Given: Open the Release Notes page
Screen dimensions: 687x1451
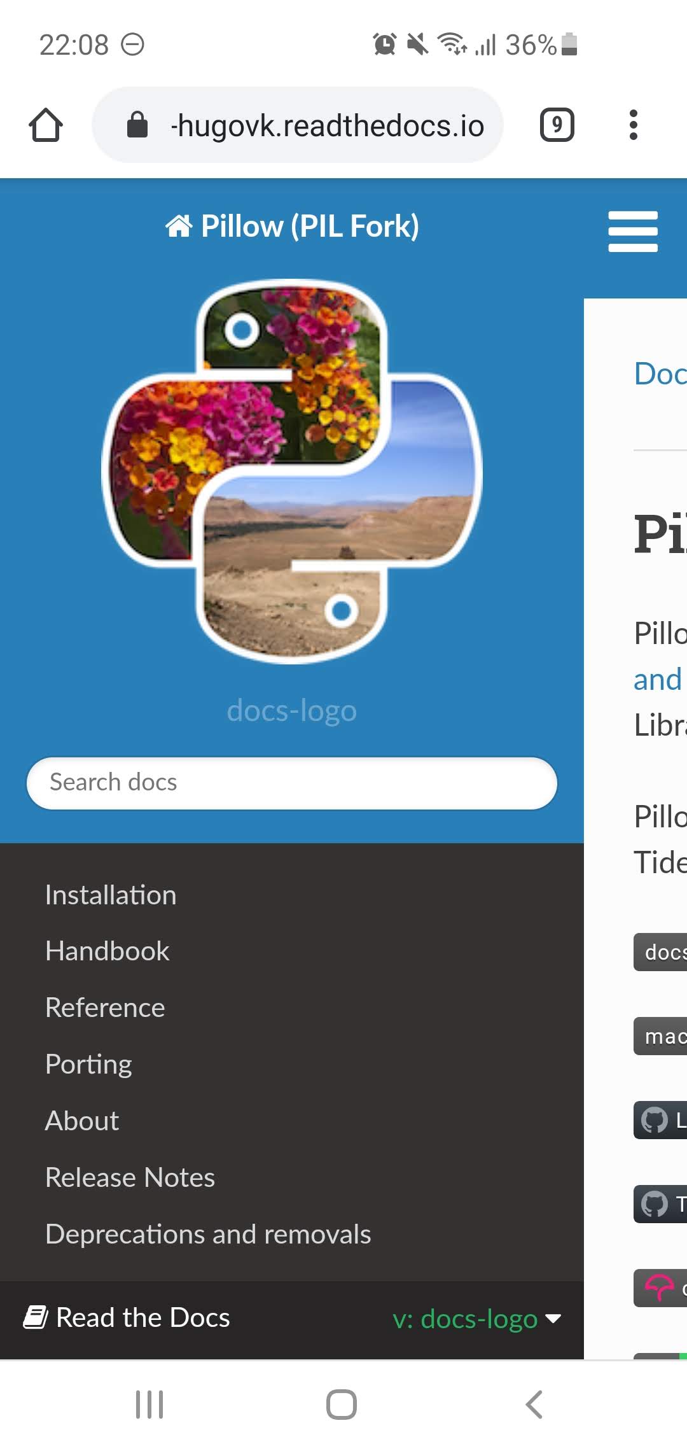Looking at the screenshot, I should coord(130,1177).
